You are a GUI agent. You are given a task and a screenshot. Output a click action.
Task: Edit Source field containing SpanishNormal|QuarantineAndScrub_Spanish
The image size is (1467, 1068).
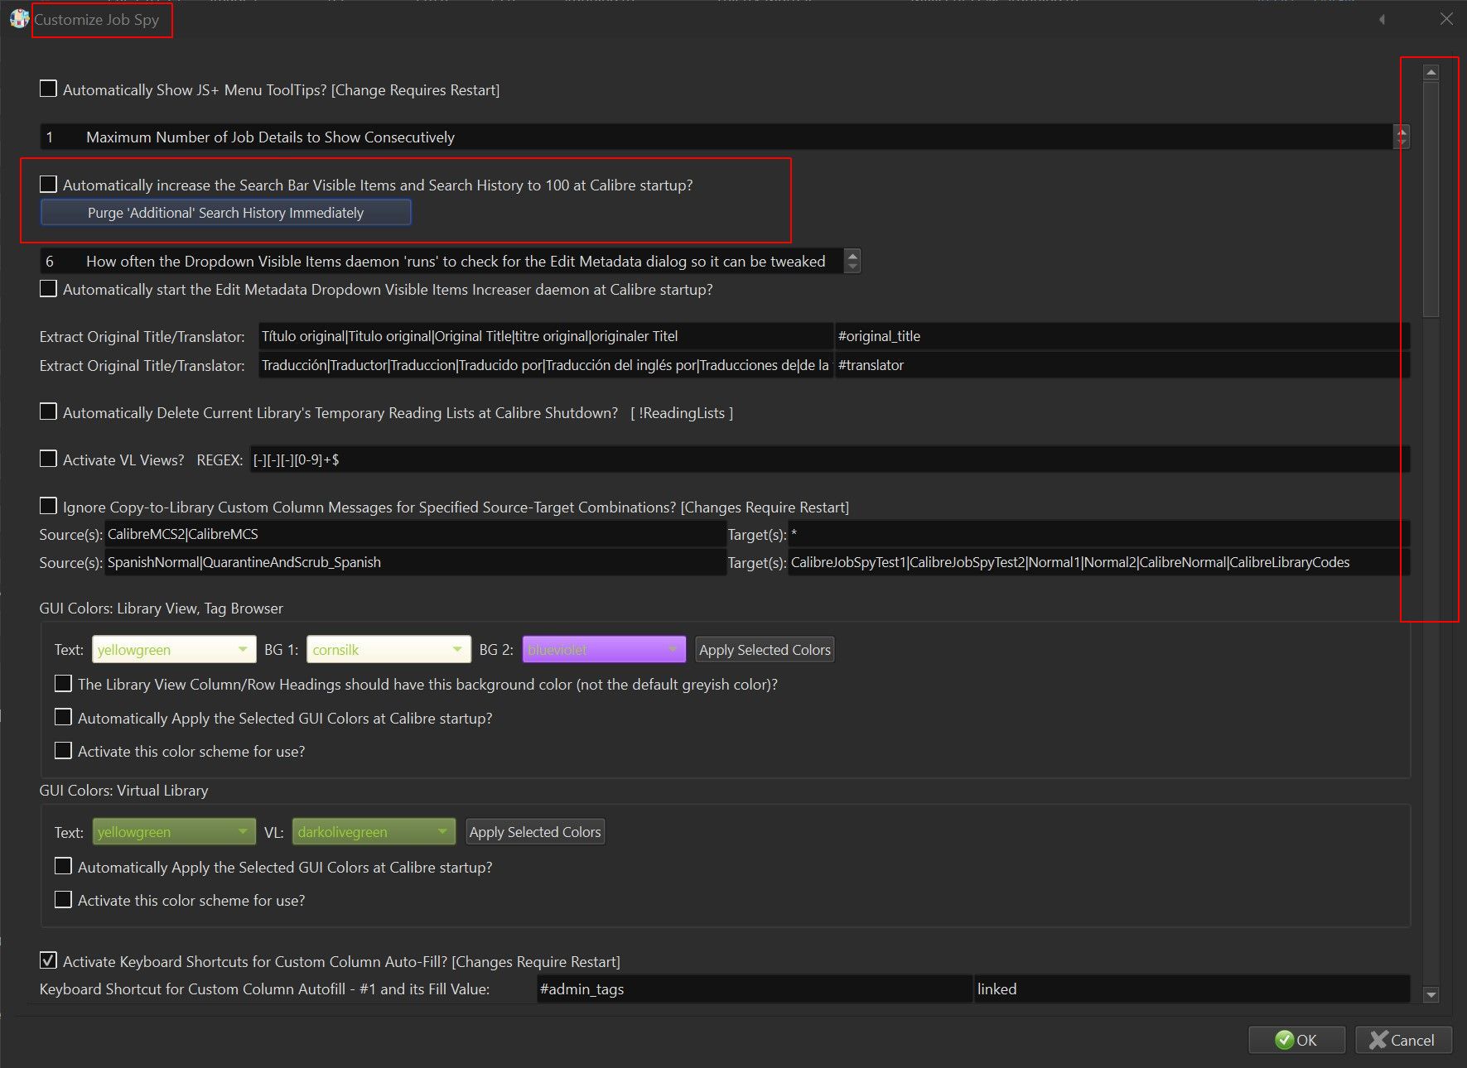(x=416, y=562)
